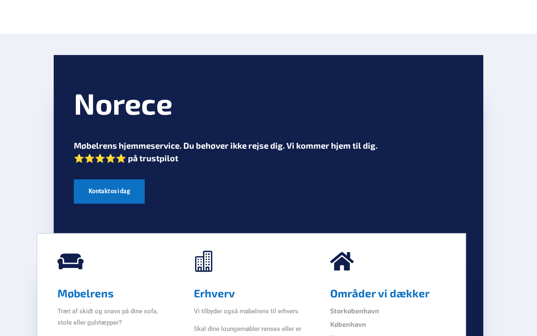
Task: Click the "Kontakt os i dag" button
Action: 109,192
